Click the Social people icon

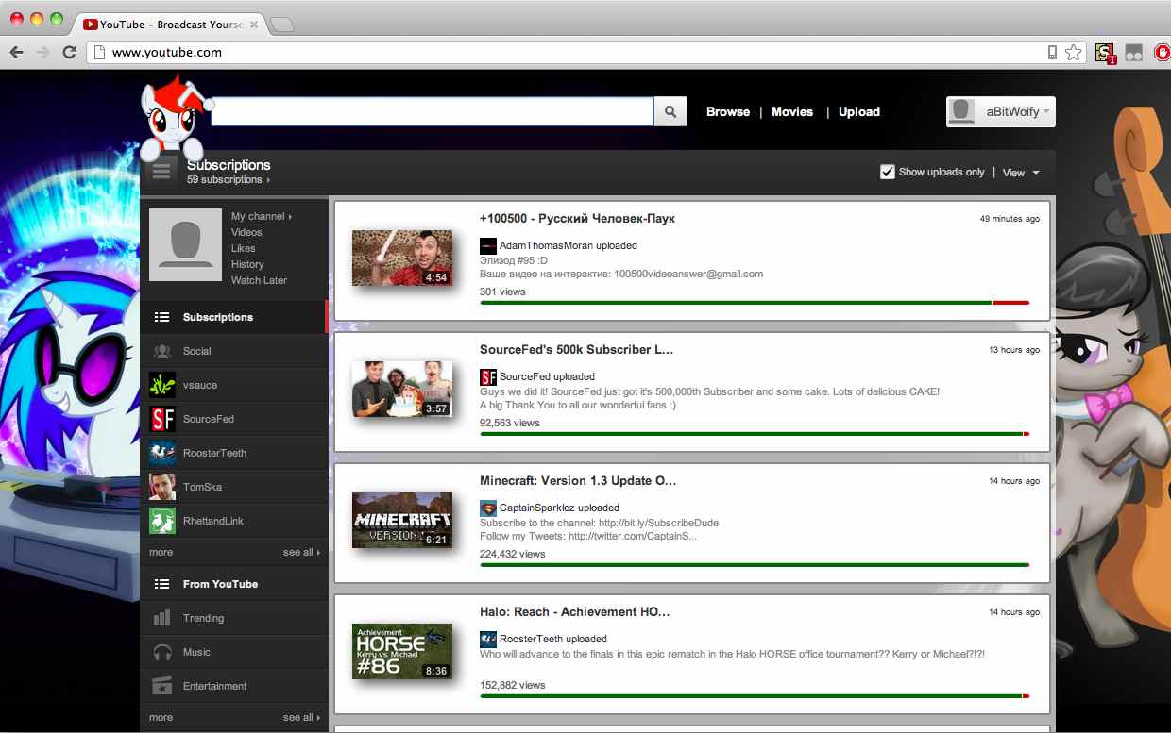point(162,351)
